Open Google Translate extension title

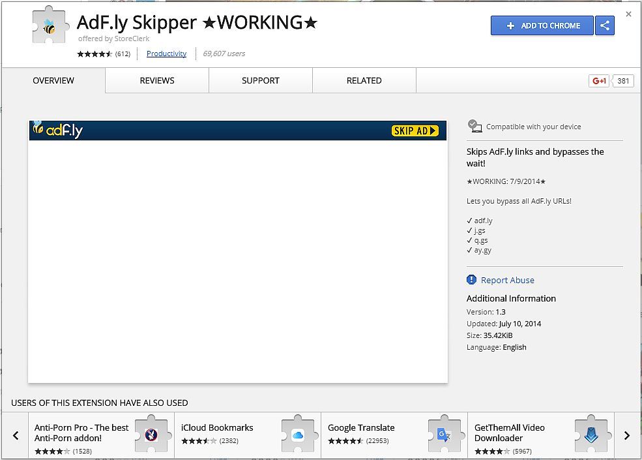361,427
